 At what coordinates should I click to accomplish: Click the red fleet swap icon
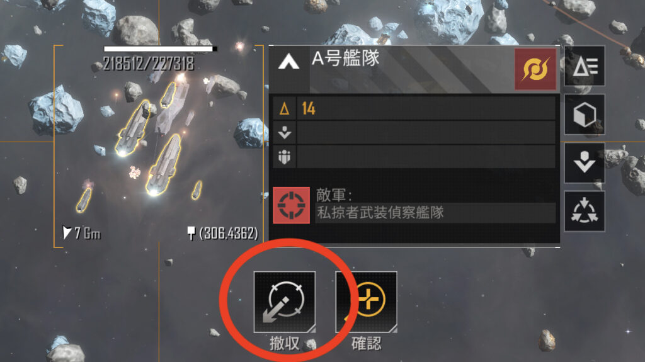coord(535,69)
